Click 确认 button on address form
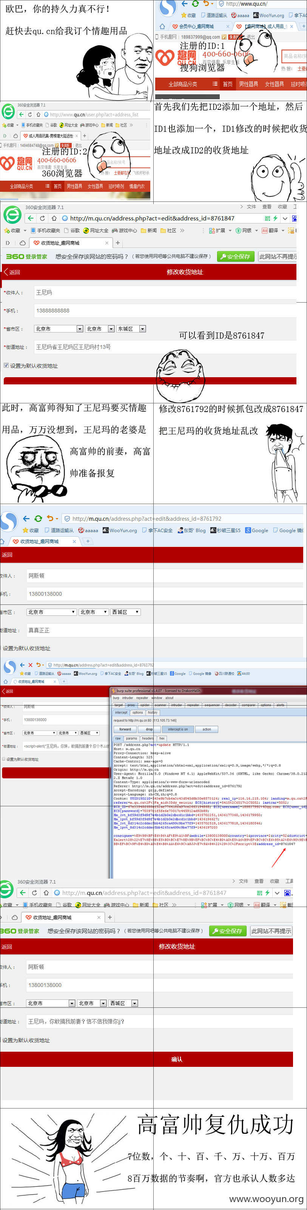307x1210 pixels. [x=146, y=1059]
